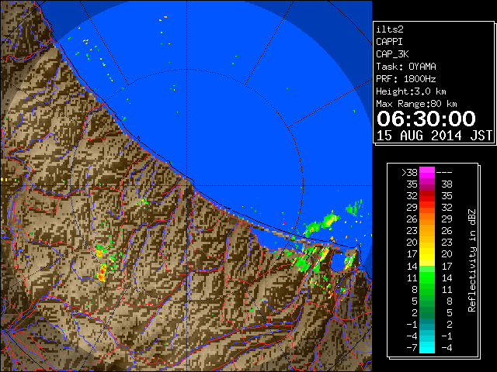The image size is (497, 372).
Task: Pick the magenta swatch atop the dBZ scale
Action: pyautogui.click(x=427, y=173)
